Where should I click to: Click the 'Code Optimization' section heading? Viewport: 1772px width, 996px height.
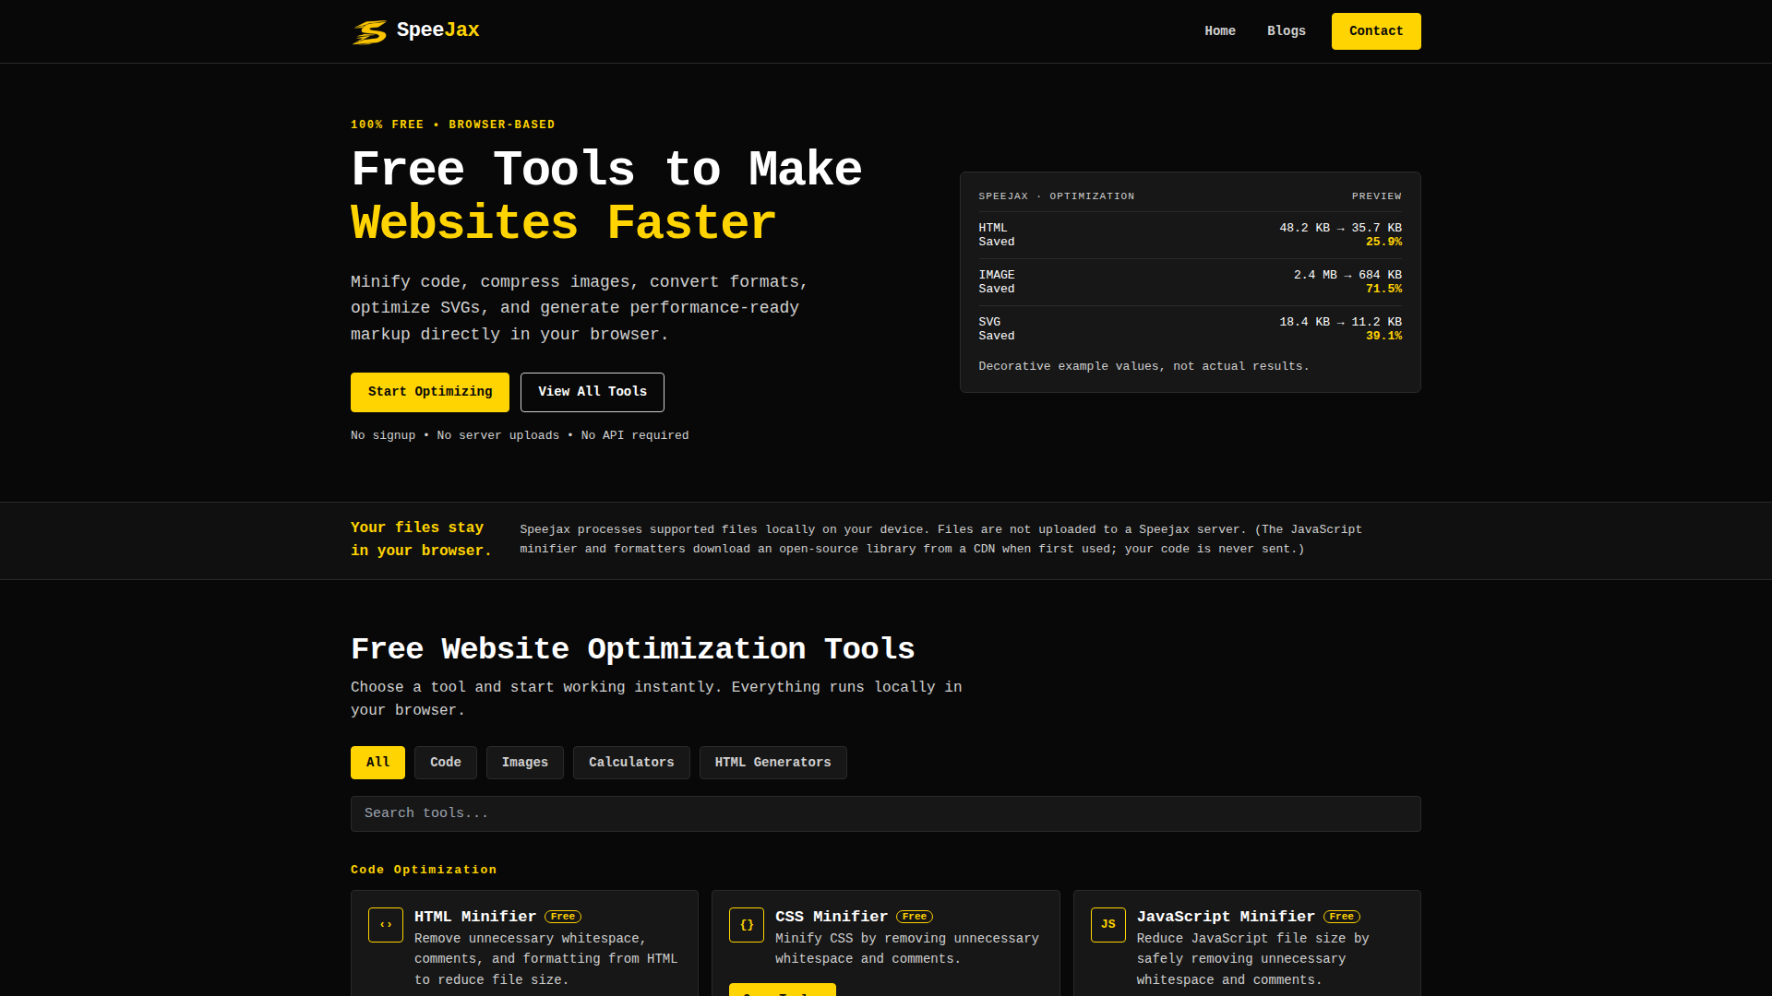pos(424,870)
